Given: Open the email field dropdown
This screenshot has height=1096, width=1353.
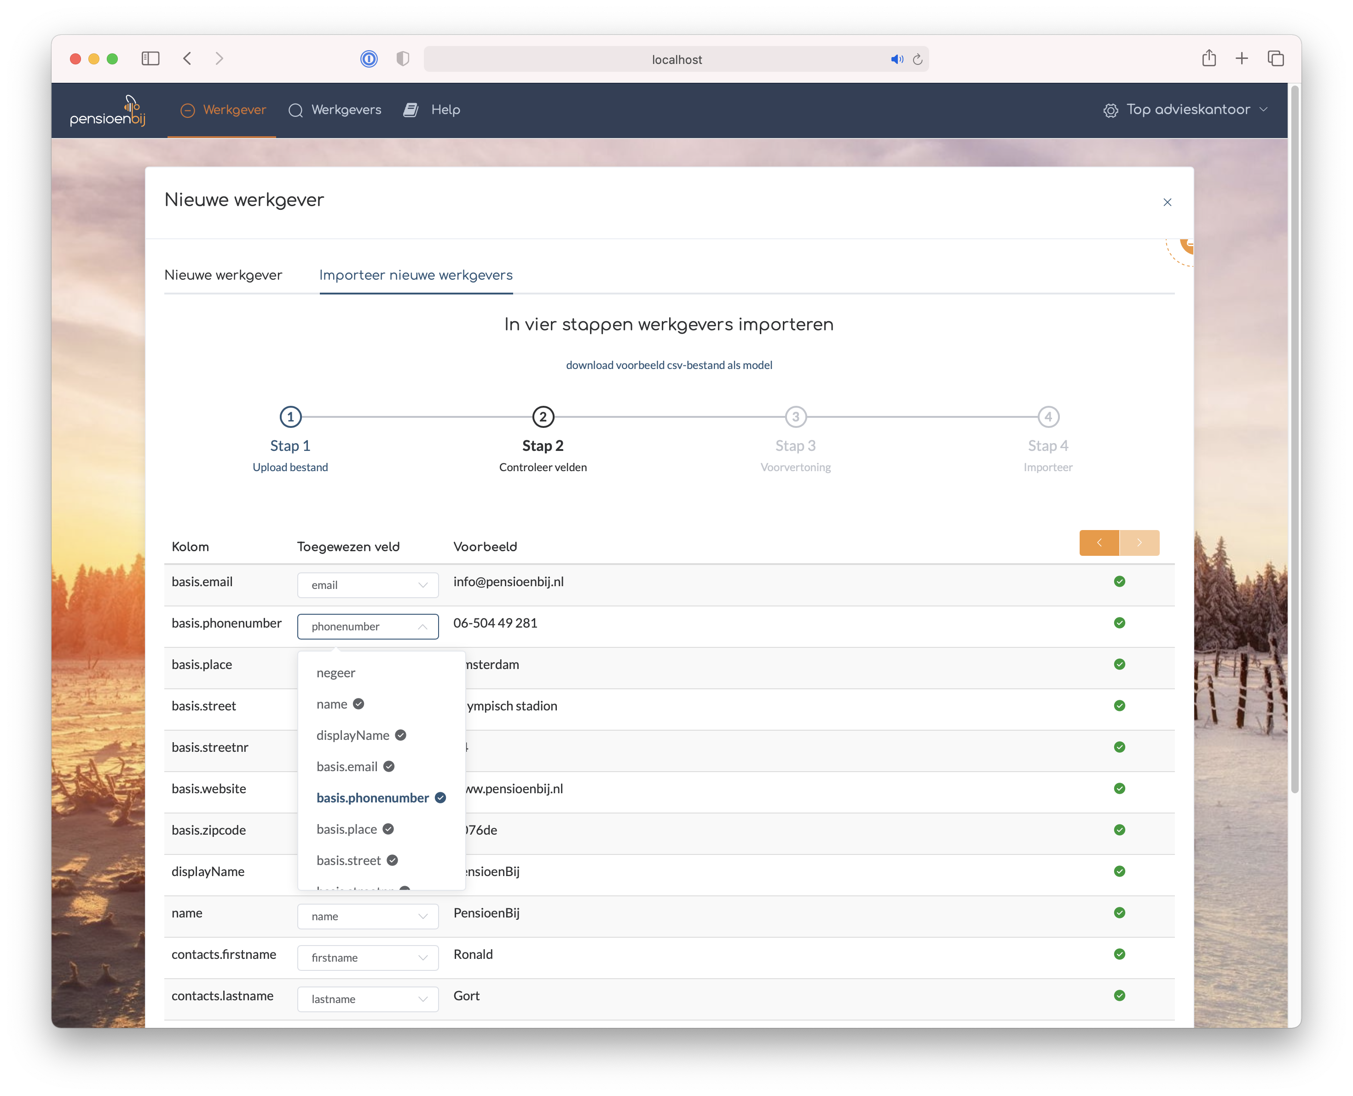Looking at the screenshot, I should (x=368, y=585).
